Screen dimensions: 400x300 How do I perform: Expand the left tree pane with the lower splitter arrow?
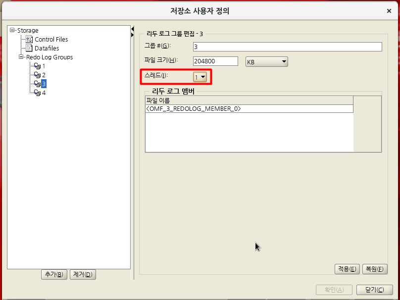(x=132, y=35)
